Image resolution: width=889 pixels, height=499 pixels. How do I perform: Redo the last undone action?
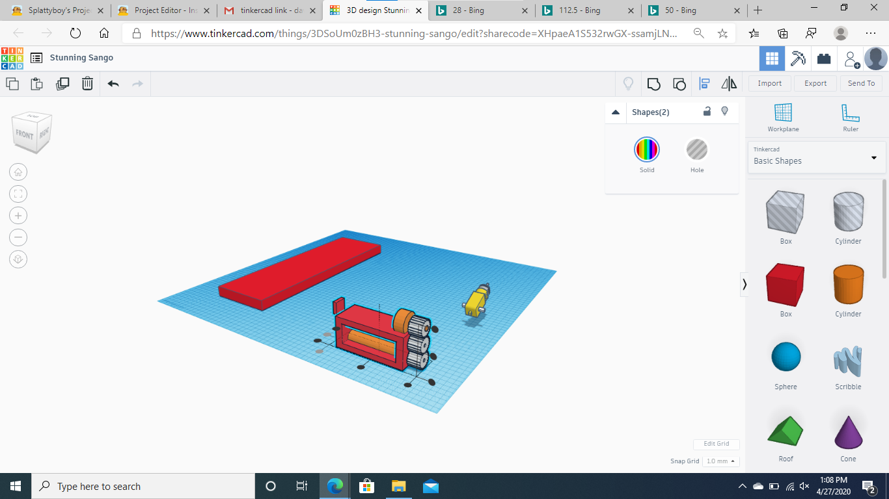(137, 83)
